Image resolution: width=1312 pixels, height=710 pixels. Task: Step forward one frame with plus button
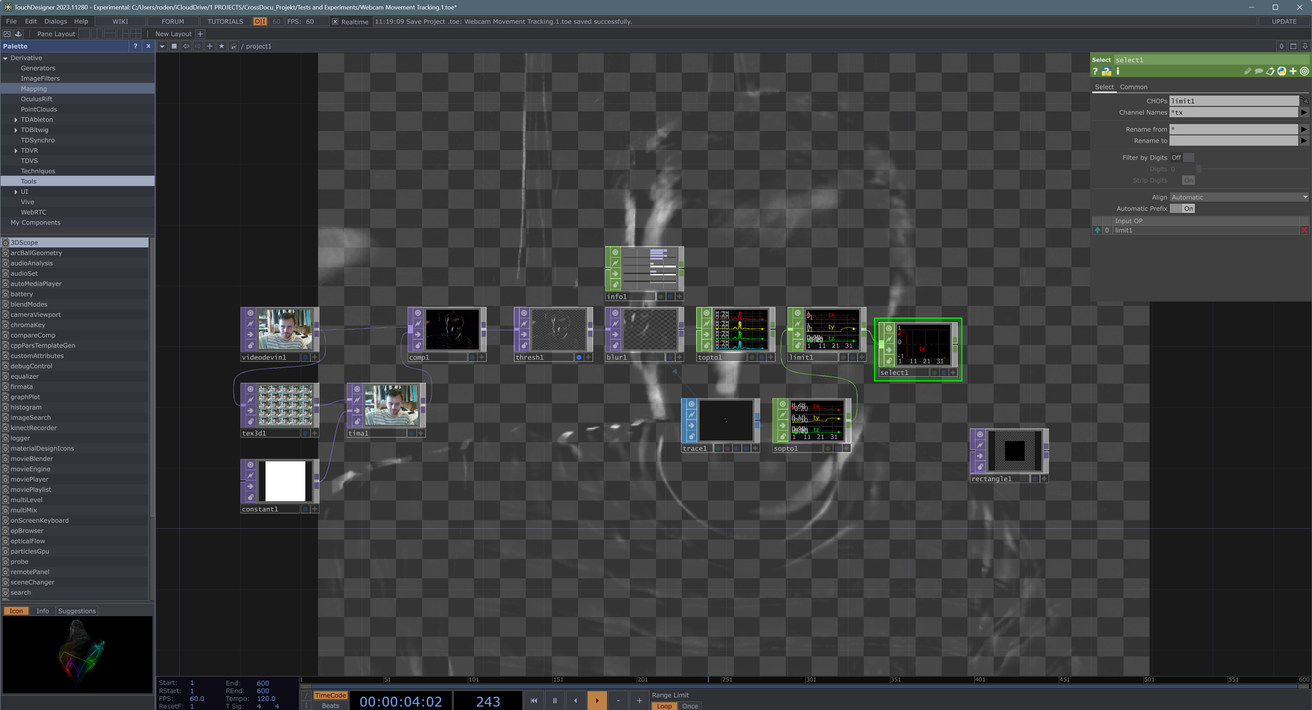tap(640, 700)
